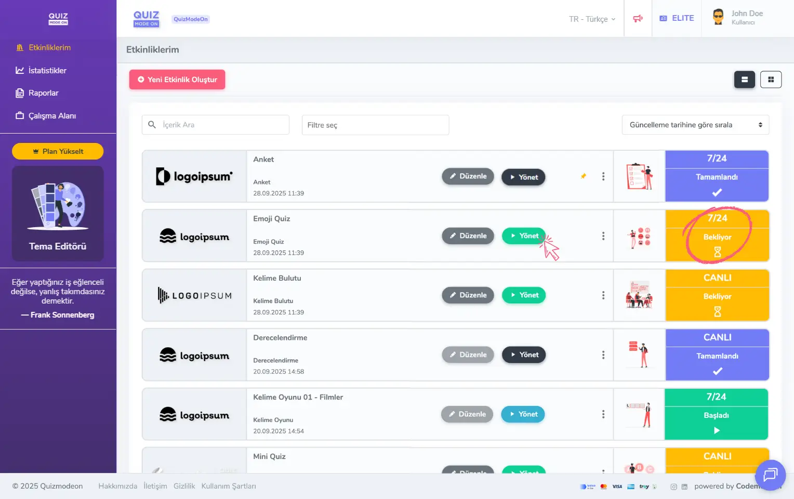Switch to grid view layout
Viewport: 794px width, 499px height.
(771, 80)
